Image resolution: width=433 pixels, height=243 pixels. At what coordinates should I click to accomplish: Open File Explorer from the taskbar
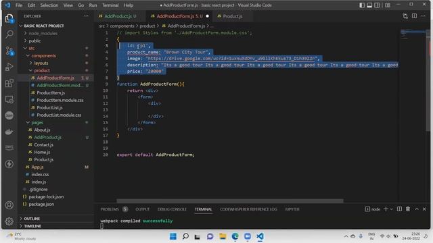tap(223, 236)
